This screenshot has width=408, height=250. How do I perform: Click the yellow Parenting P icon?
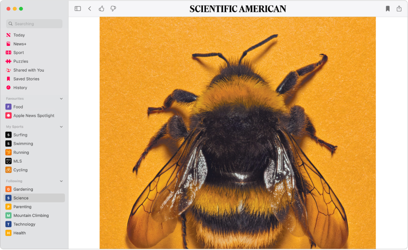(8, 207)
